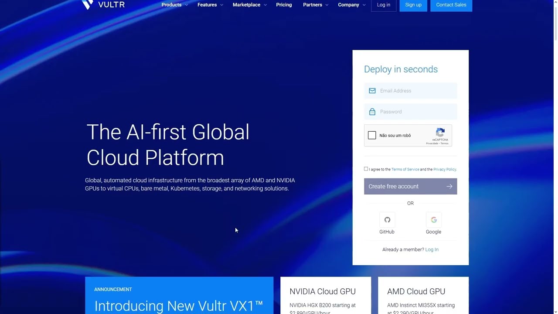This screenshot has width=558, height=314.
Task: Click the 'The AI-first Global Cloud Platform' headline
Action: [168, 145]
